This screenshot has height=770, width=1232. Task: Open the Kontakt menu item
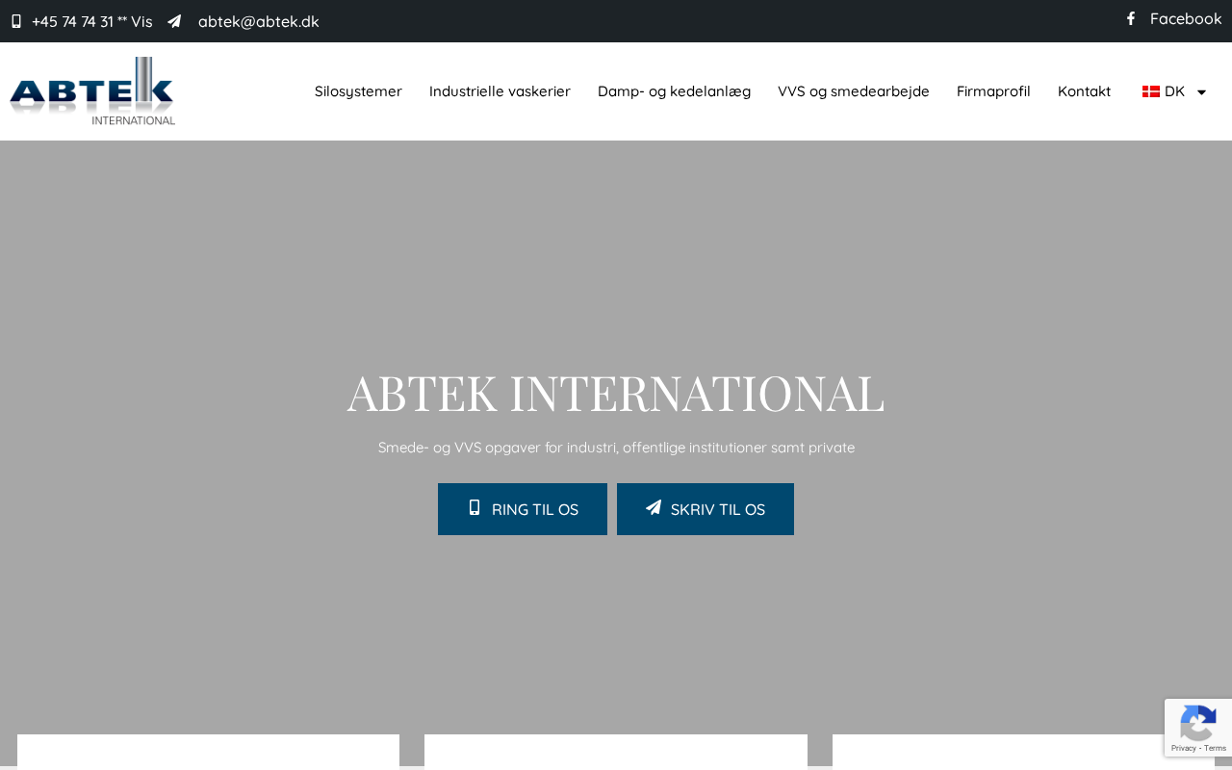1084,91
